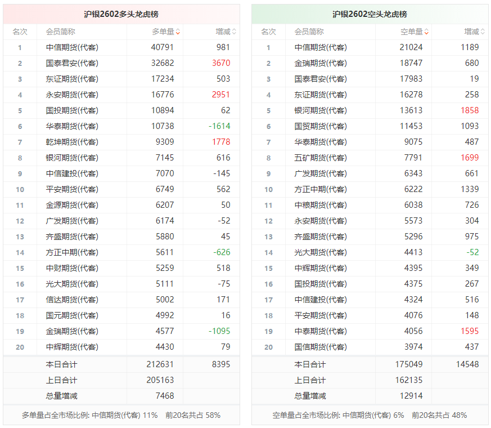Image resolution: width=491 pixels, height=428 pixels.
Task: Click red change value 1858
Action: 470,110
